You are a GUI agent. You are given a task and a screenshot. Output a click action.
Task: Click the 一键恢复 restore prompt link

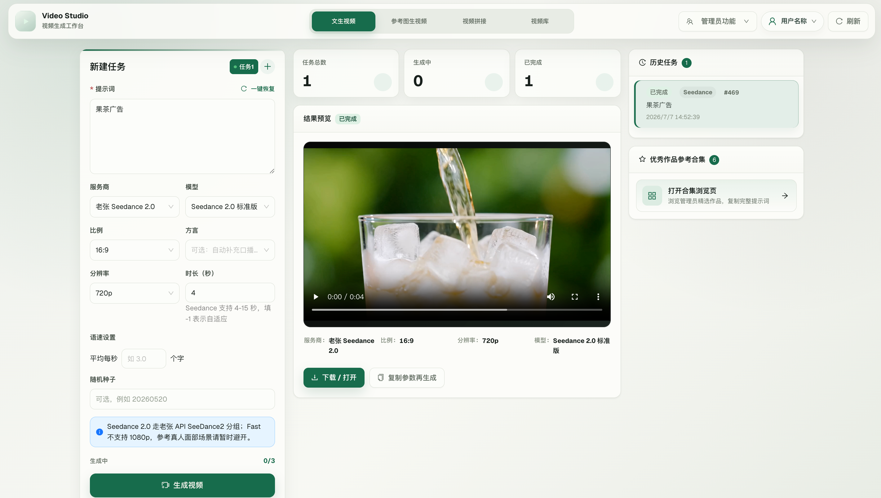(258, 89)
